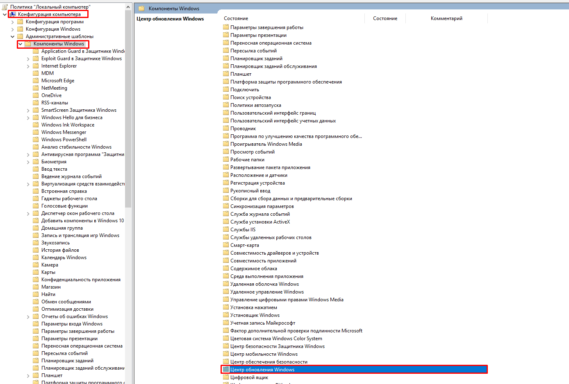This screenshot has width=569, height=384.
Task: Click the second Состояние column header
Action: [385, 18]
